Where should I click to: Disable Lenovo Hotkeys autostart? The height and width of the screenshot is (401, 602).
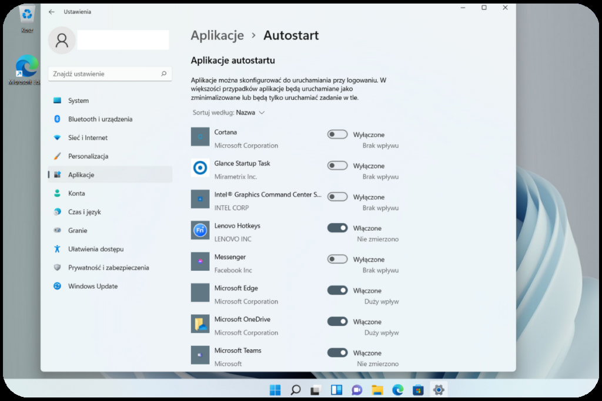[x=337, y=228]
